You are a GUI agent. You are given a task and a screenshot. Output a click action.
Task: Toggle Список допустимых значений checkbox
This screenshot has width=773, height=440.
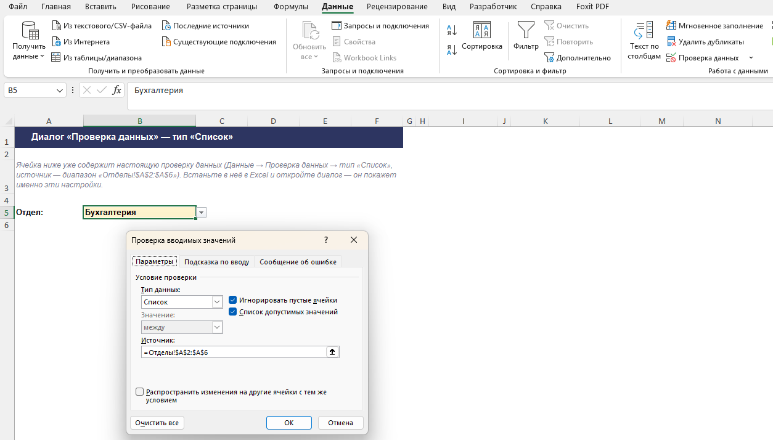(x=233, y=312)
